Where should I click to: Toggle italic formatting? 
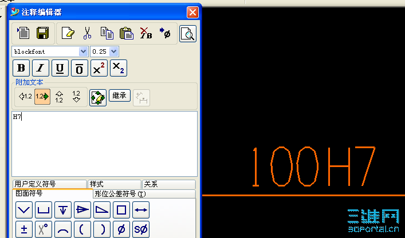(41, 68)
